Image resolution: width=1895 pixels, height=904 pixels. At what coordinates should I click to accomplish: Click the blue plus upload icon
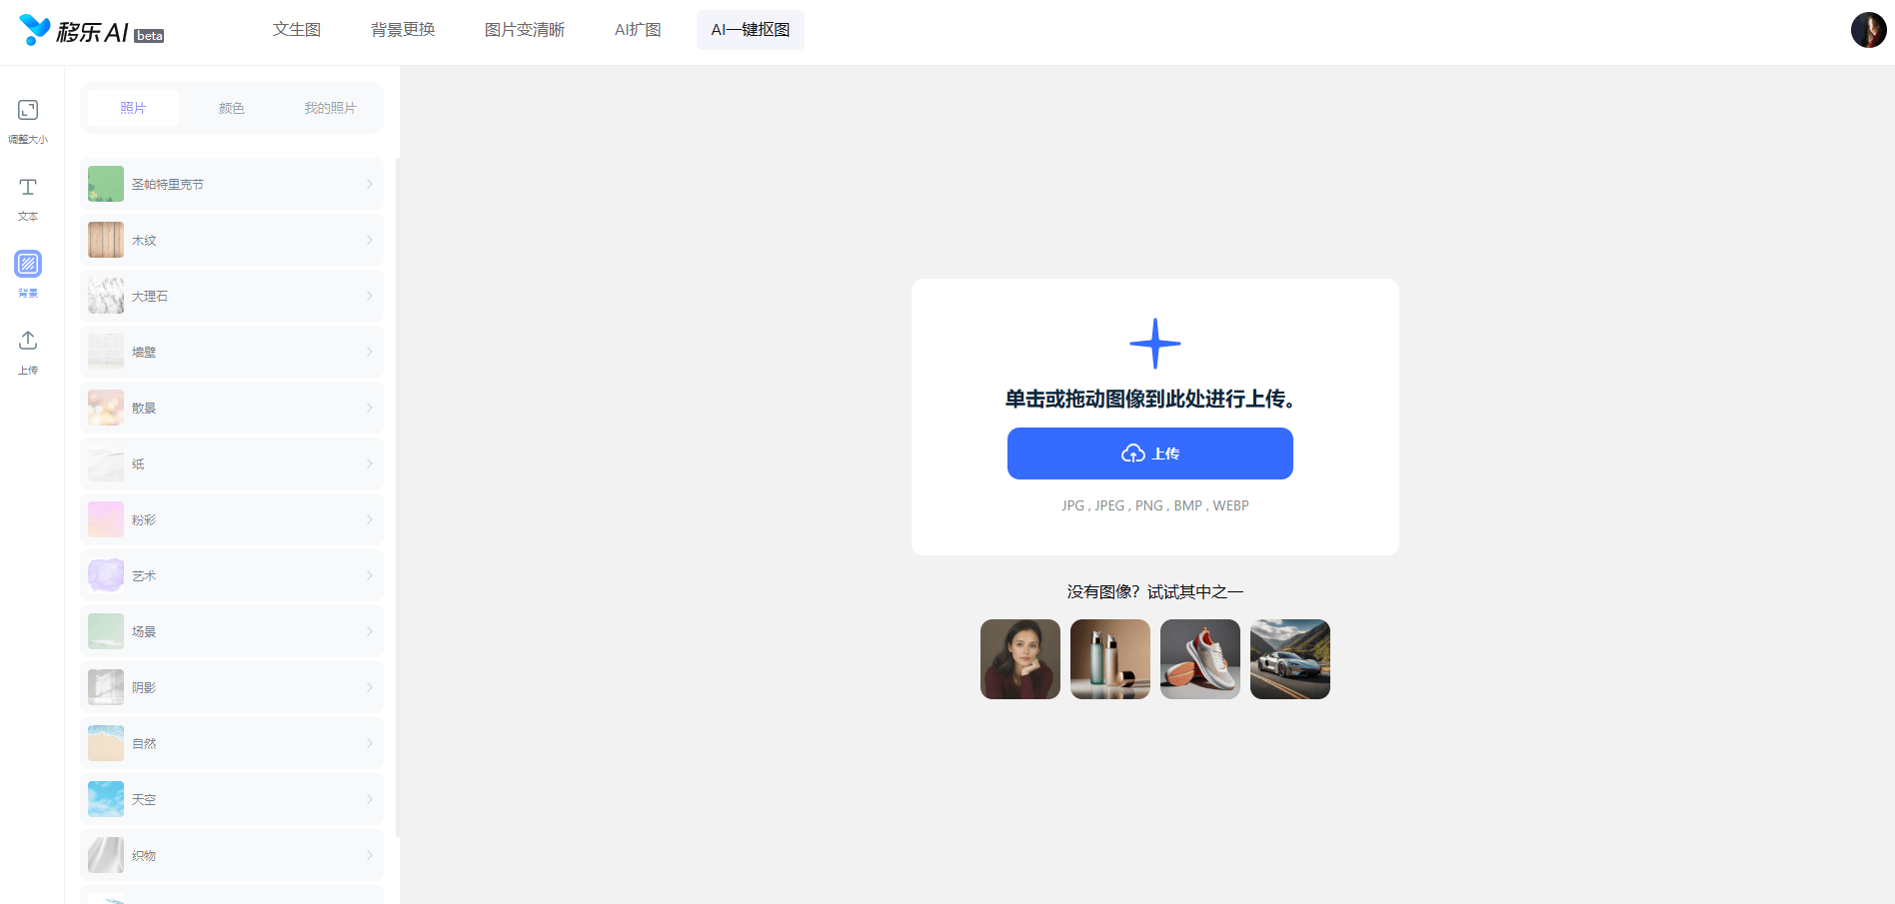[1154, 344]
